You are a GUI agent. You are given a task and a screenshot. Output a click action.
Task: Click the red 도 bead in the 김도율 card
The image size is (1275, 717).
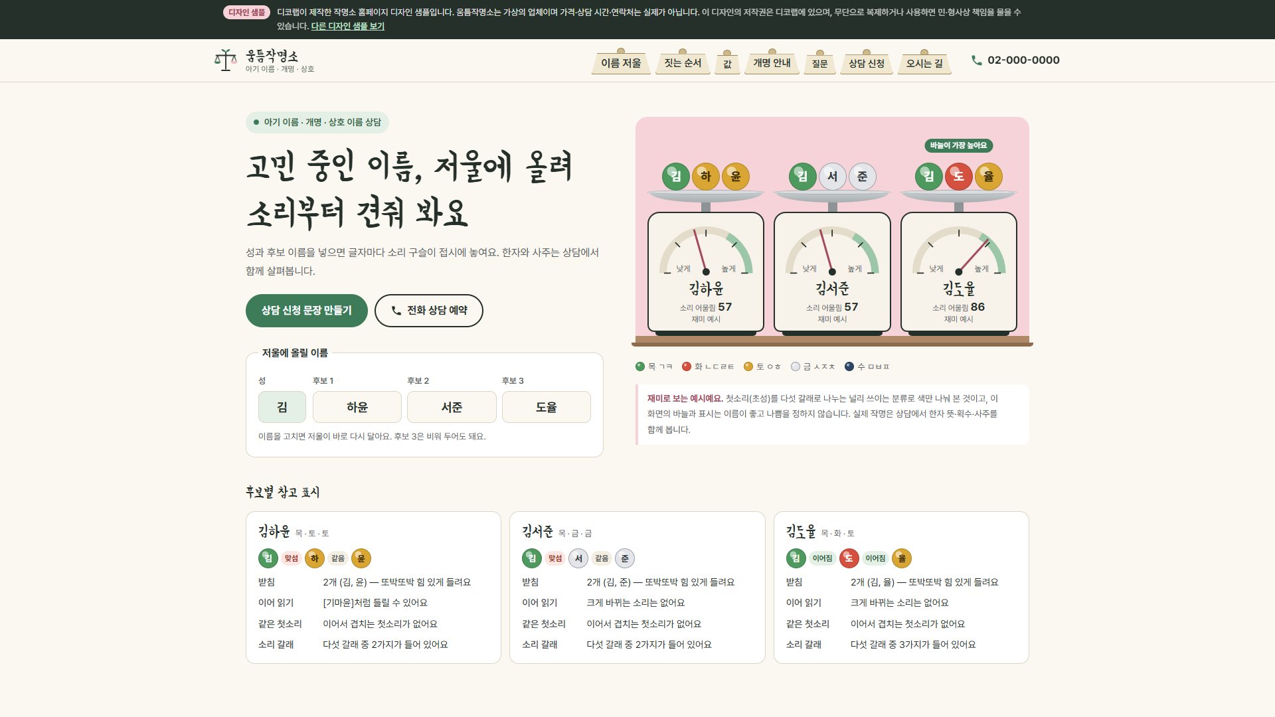849,558
